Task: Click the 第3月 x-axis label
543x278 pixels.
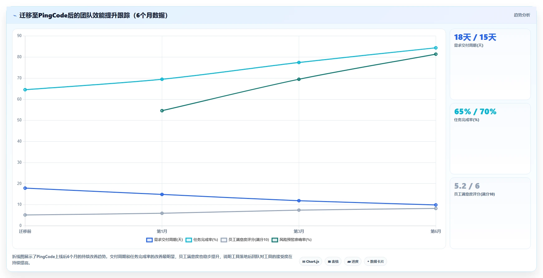Action: point(299,231)
